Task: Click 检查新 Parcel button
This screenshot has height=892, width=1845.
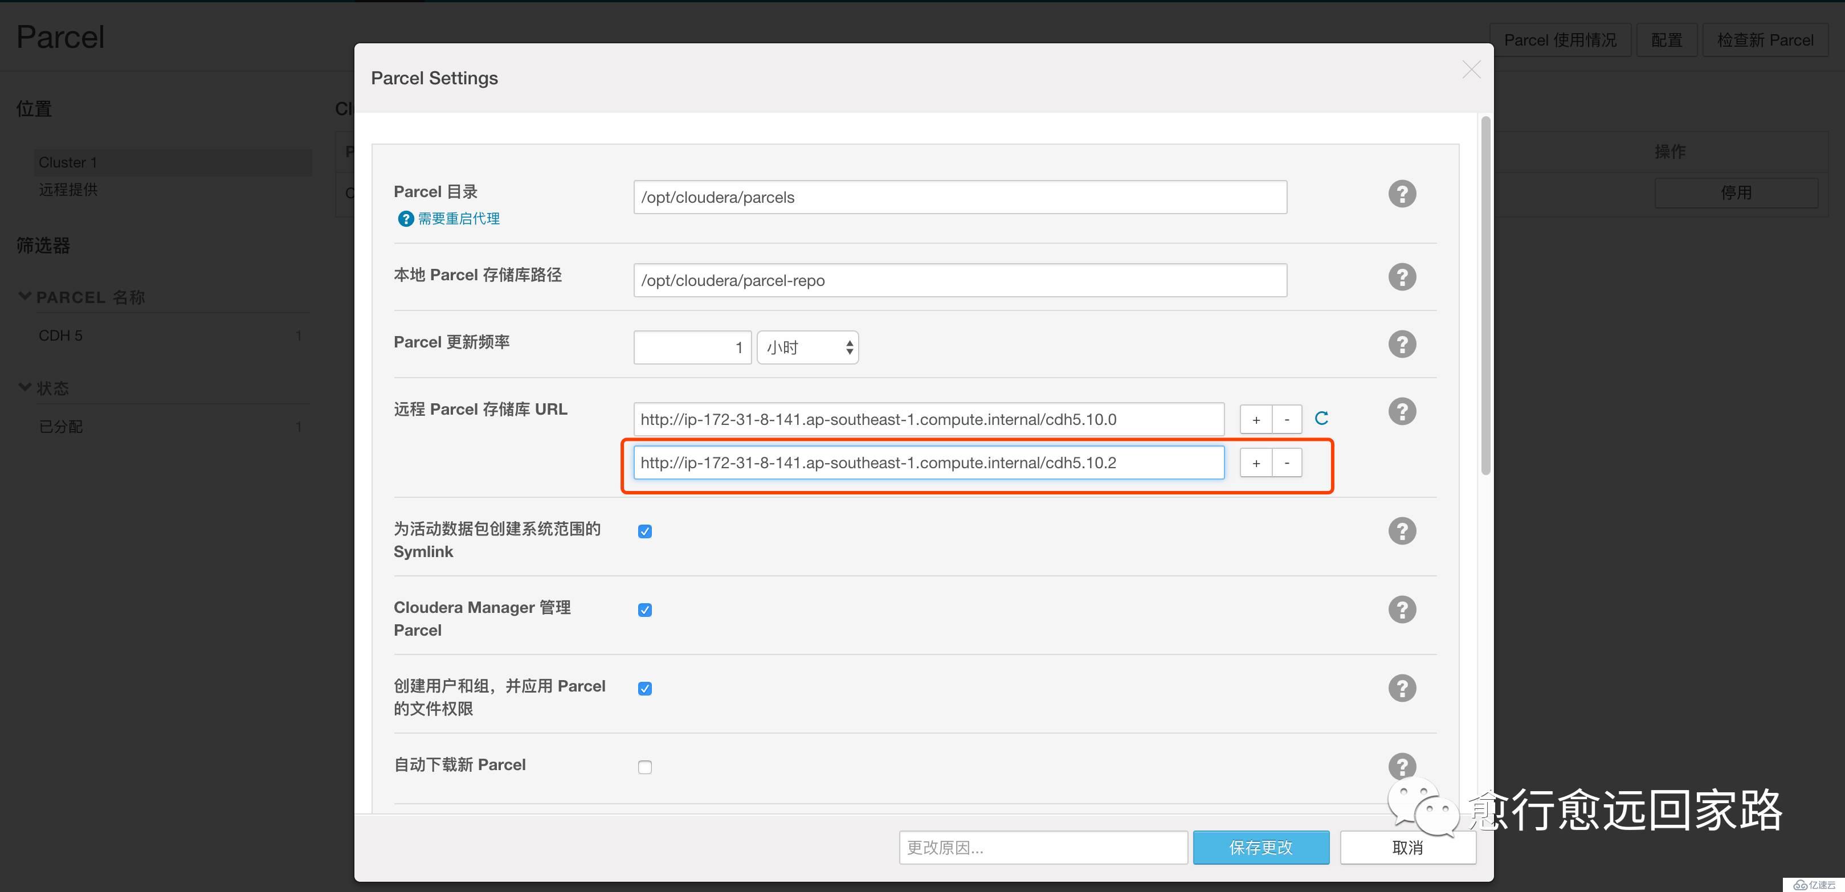Action: point(1765,40)
